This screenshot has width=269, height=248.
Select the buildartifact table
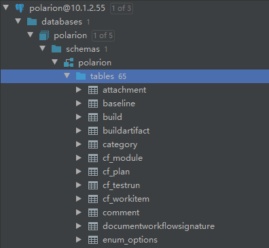tap(126, 131)
